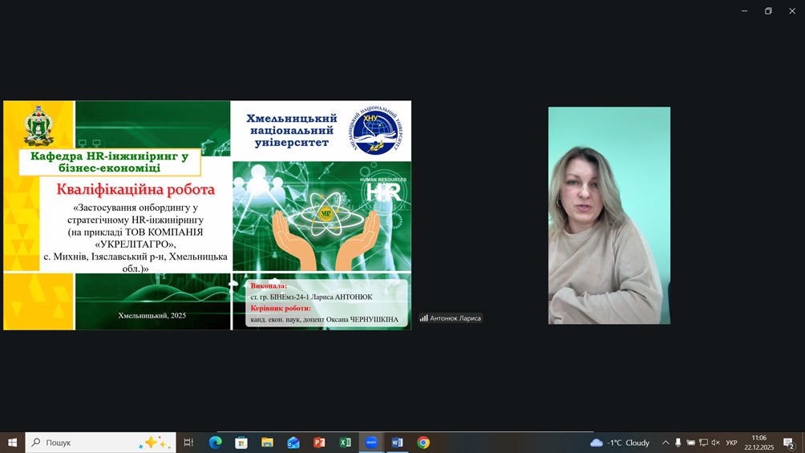This screenshot has height=453, width=805.
Task: Open the clock and calendar flyout
Action: point(758,443)
